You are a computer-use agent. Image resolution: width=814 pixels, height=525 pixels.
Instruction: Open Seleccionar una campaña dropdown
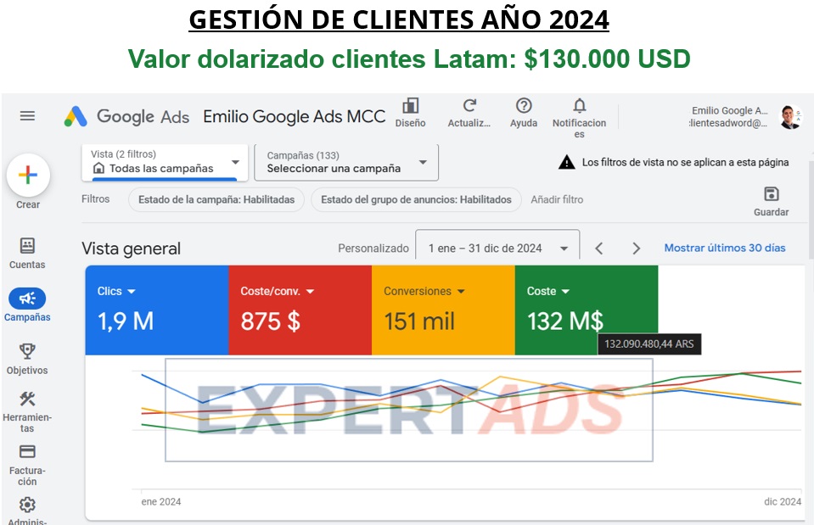point(346,162)
